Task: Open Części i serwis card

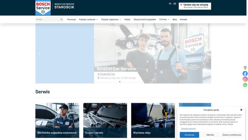Action: point(105,120)
